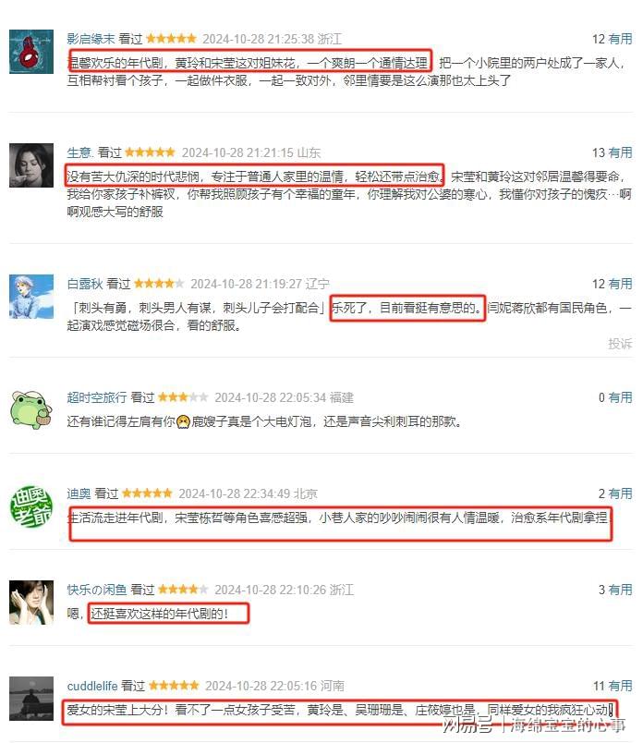643x743 pixels.
Task: Vote 有用 on 生意's review
Action: (620, 152)
